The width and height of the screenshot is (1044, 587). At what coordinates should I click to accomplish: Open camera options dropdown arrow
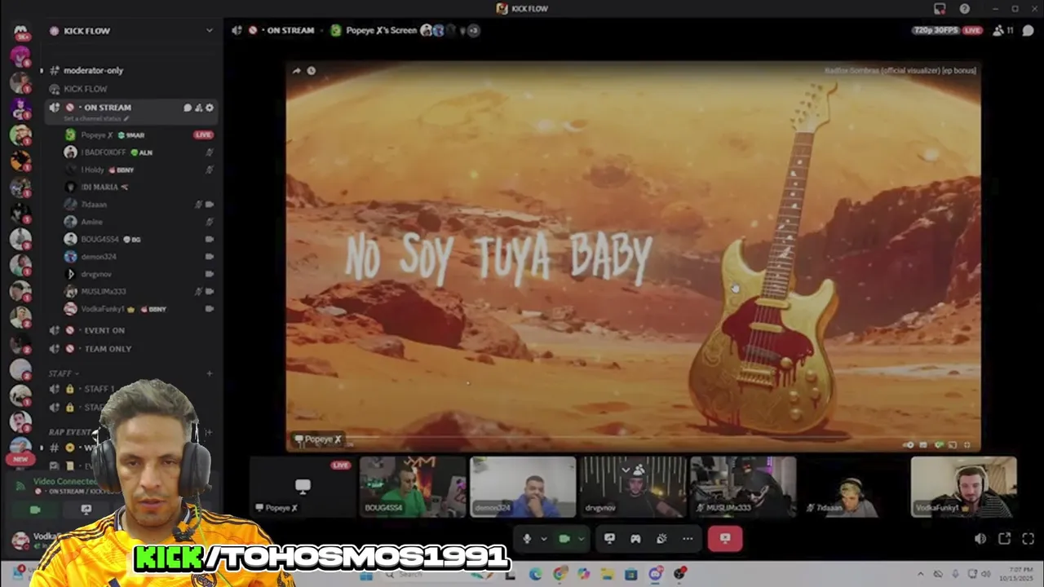[x=581, y=539]
